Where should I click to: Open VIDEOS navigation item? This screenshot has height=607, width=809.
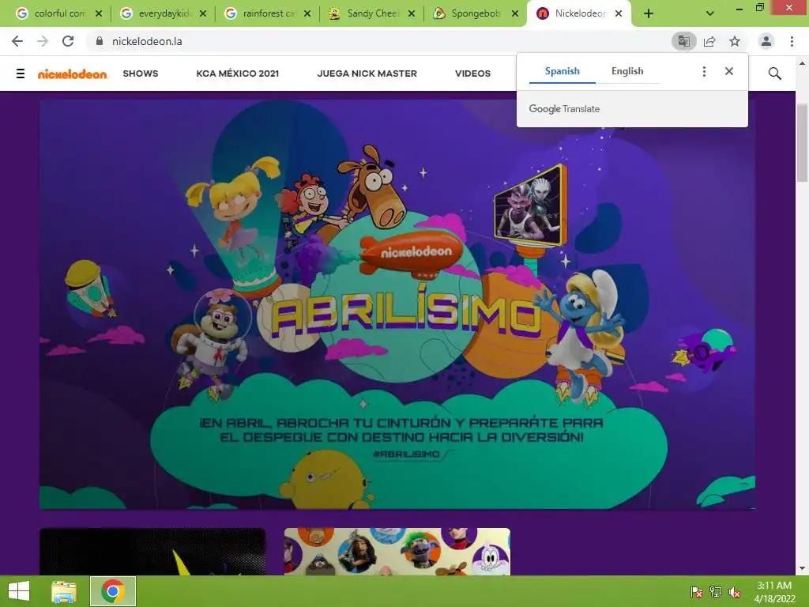pyautogui.click(x=472, y=74)
